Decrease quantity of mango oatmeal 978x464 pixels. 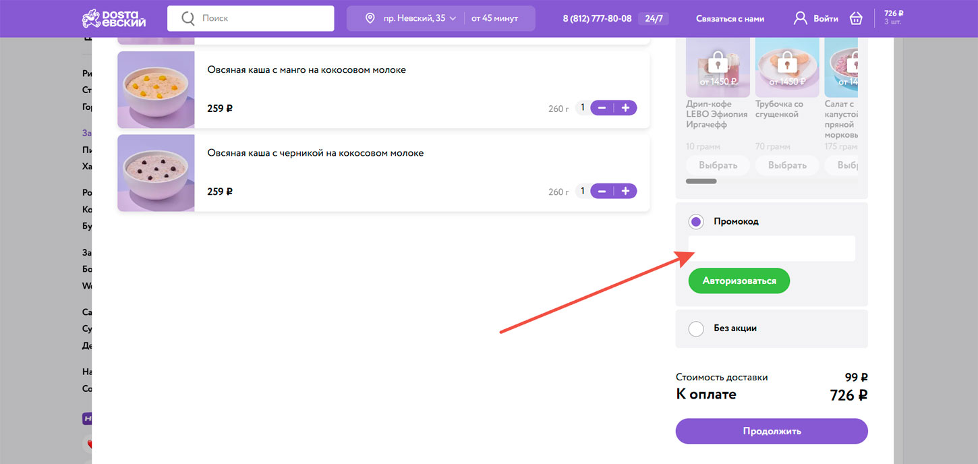tap(602, 108)
